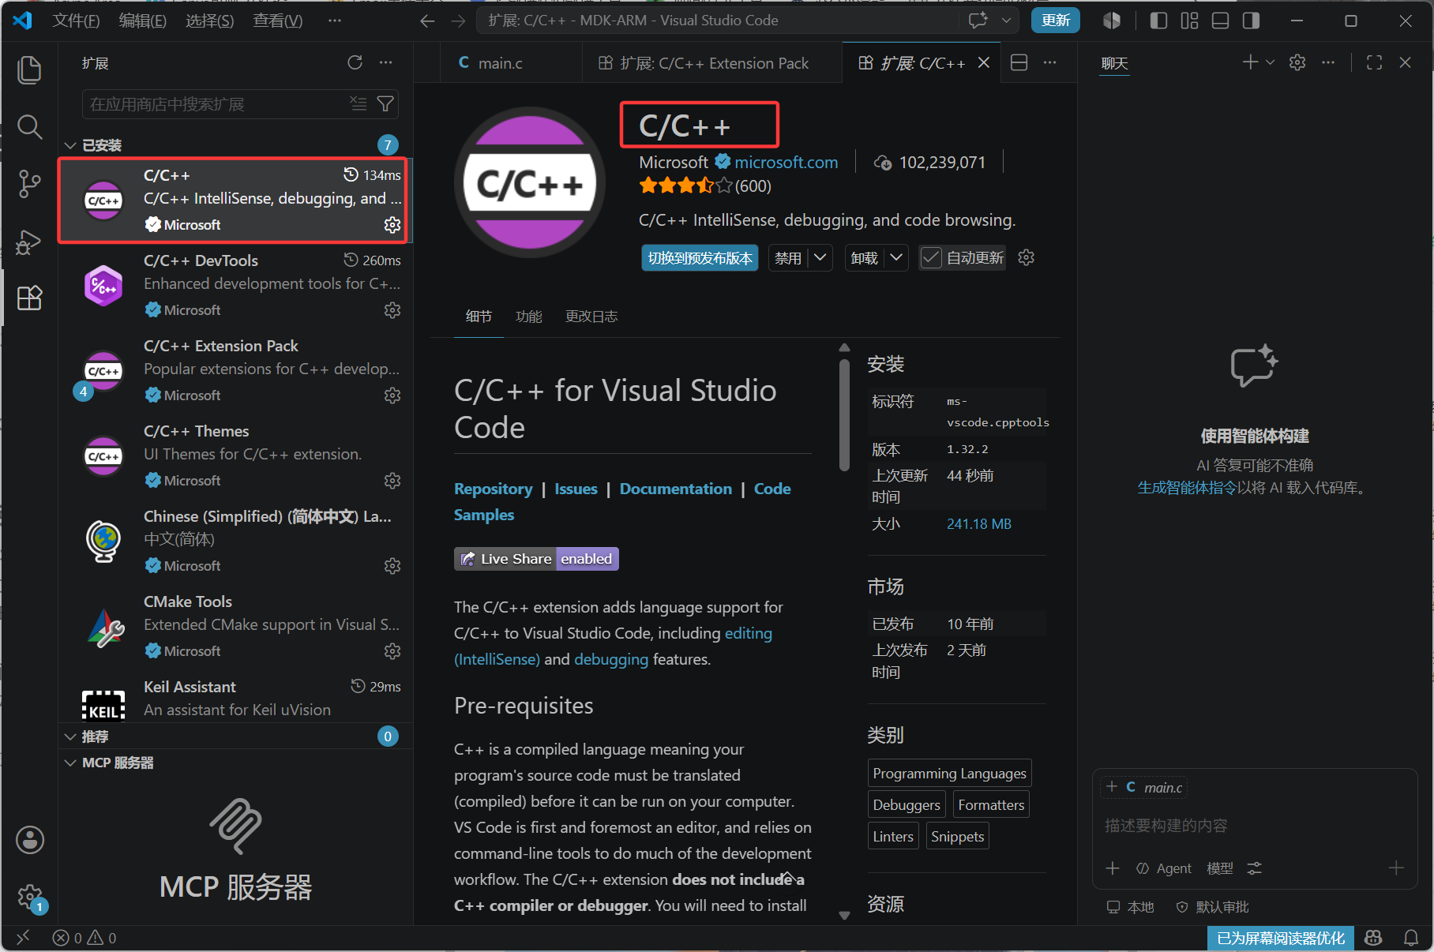Open the 卸载 dropdown arrow

[896, 257]
